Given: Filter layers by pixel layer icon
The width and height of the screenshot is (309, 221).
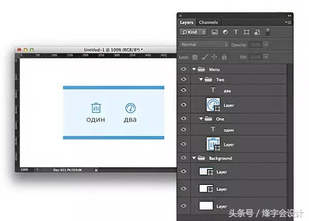Looking at the screenshot, I should pyautogui.click(x=215, y=32).
